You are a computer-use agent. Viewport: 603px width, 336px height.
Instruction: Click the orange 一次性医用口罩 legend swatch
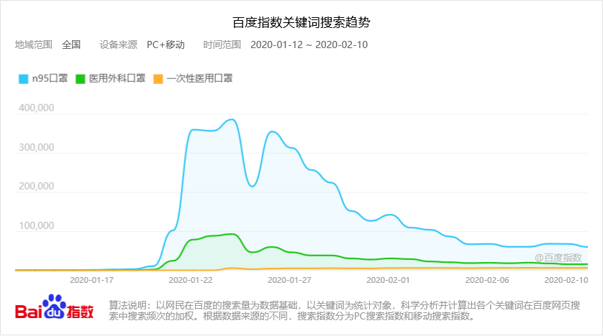(x=158, y=79)
